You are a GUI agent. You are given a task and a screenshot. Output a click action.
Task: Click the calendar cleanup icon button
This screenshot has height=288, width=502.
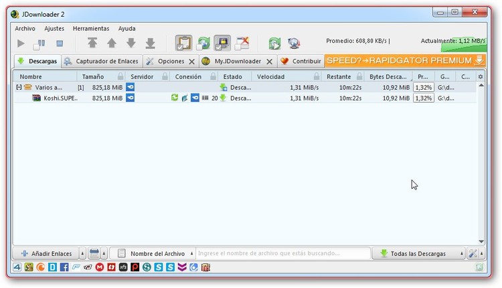click(94, 253)
